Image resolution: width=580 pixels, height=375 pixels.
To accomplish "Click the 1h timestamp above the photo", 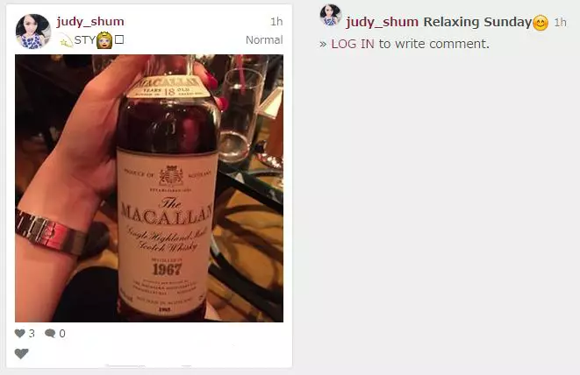I will 276,22.
